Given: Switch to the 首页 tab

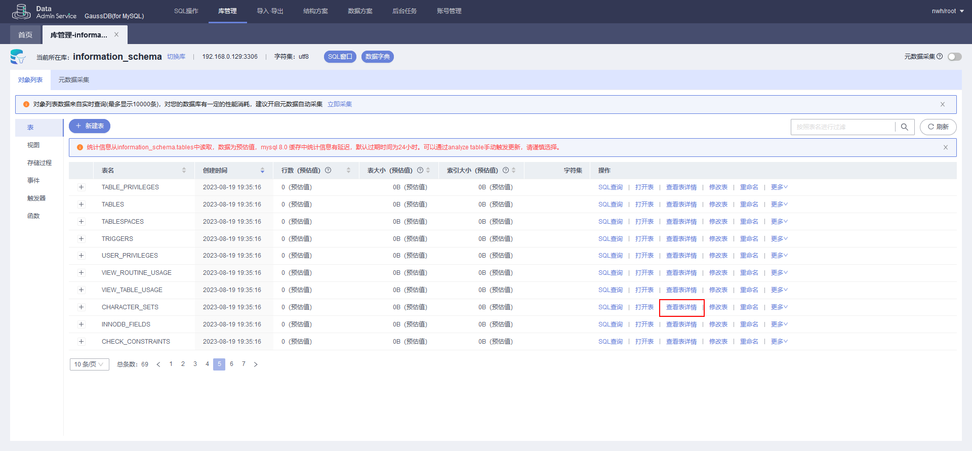Looking at the screenshot, I should (25, 35).
